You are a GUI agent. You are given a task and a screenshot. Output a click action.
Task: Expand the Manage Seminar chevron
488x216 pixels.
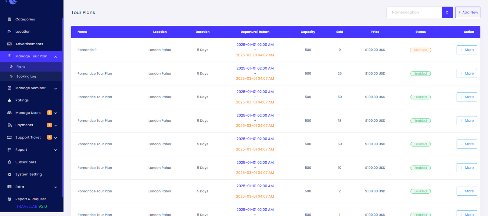tap(56, 88)
